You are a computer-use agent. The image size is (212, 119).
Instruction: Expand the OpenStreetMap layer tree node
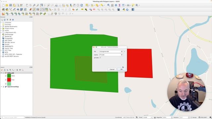click(x=1, y=87)
